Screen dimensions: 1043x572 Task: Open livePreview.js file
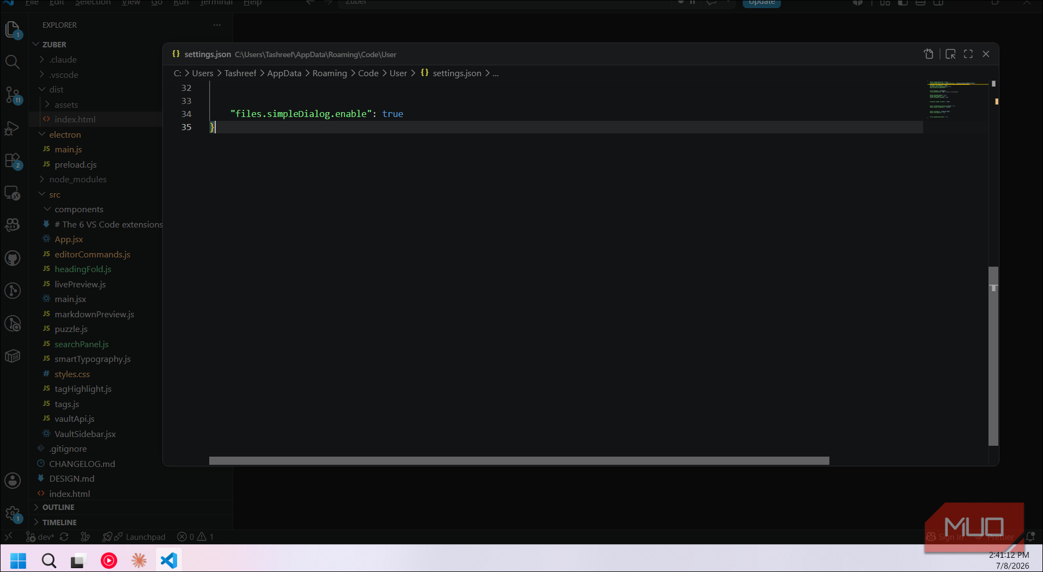coord(80,284)
